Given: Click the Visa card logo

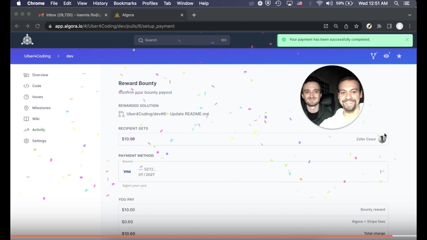Looking at the screenshot, I should 127,172.
